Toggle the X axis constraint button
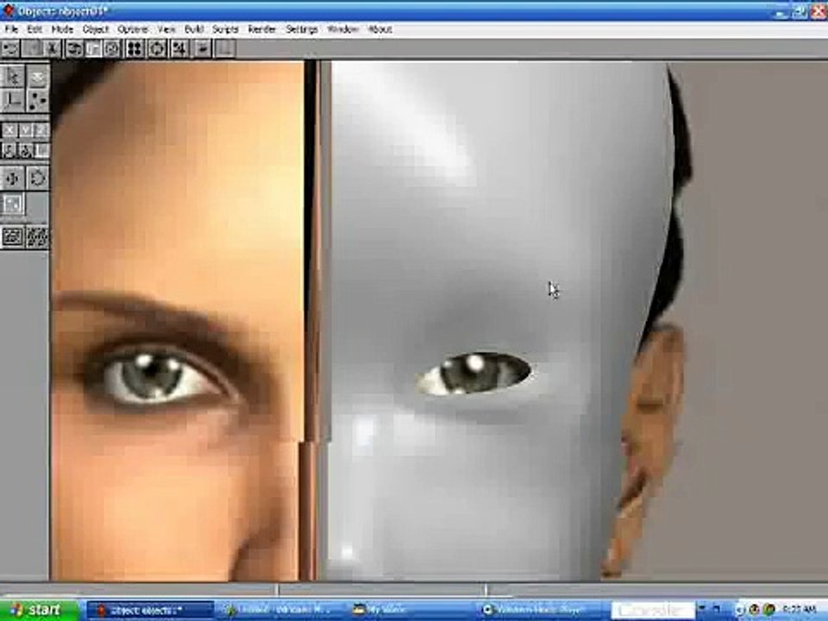The height and width of the screenshot is (621, 828). pyautogui.click(x=9, y=130)
